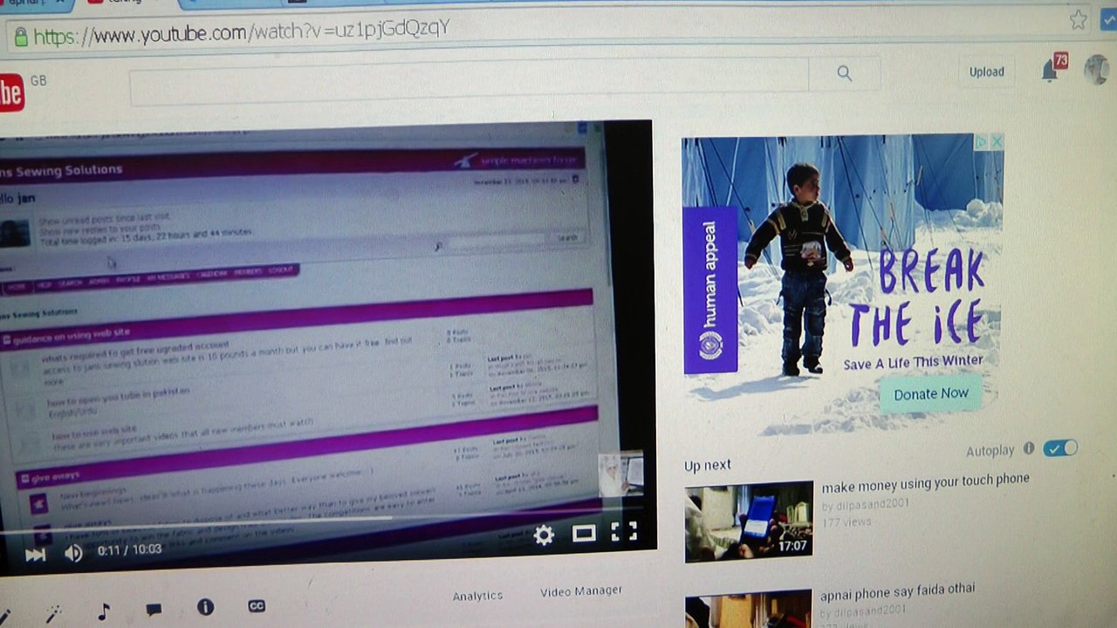
Task: Open 'make money using your touch phone' video
Action: (925, 482)
